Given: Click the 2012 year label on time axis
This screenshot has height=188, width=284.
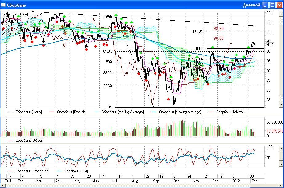Looking at the screenshot, I should (x=236, y=181).
